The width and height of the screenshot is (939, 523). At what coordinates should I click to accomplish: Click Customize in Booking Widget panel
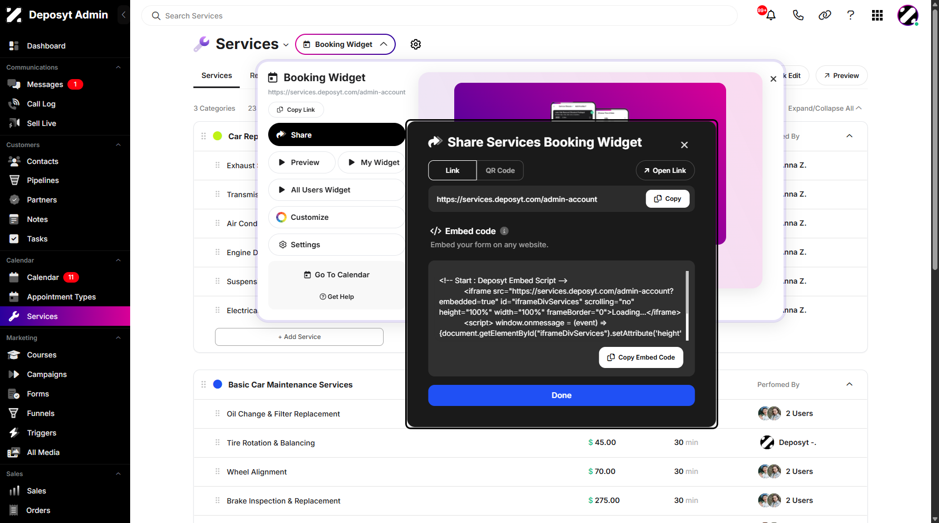coord(336,217)
